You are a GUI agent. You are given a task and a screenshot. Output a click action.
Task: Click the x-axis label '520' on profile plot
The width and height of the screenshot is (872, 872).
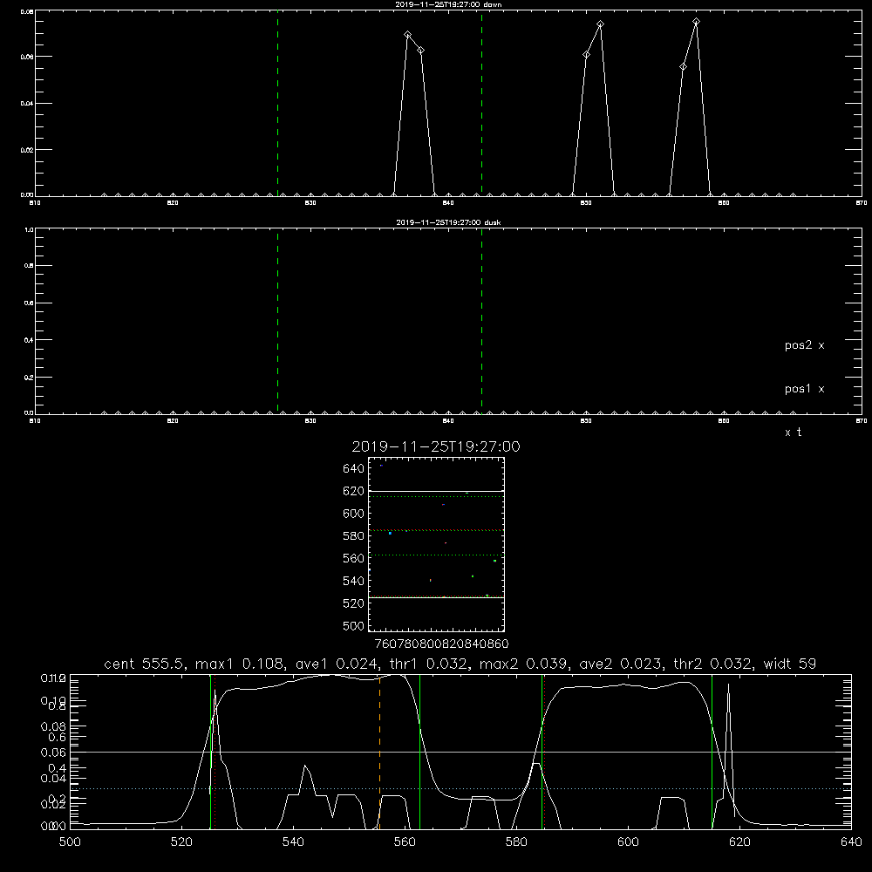coord(181,842)
